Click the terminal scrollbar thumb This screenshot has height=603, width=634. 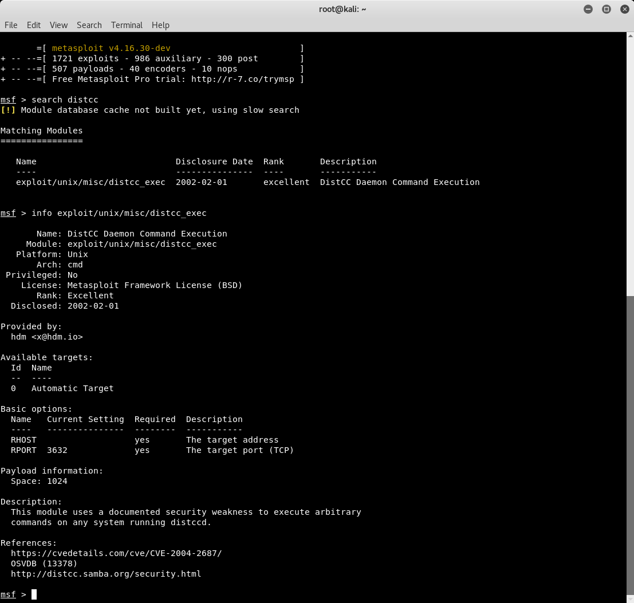631,445
